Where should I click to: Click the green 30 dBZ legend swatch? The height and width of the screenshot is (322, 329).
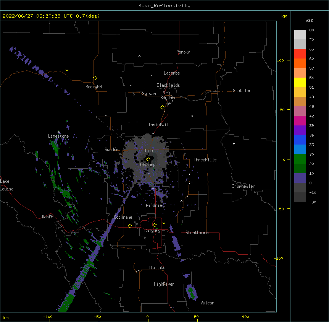(300, 159)
